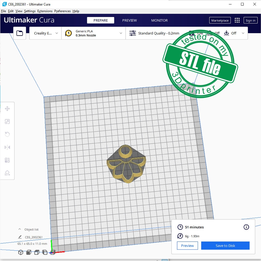
Task: Open the Generic PLA material dropdown
Action: [x=94, y=33]
